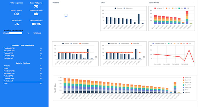Click the Website section header

coord(56,3)
